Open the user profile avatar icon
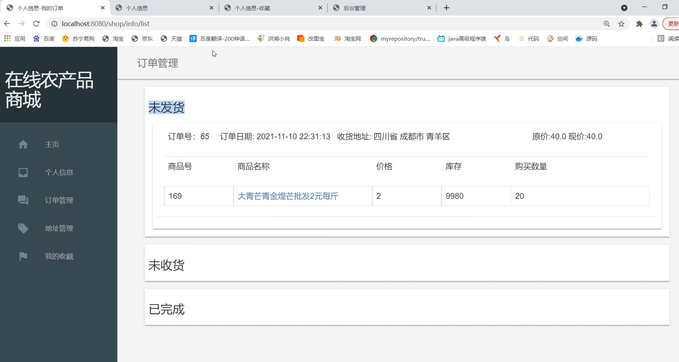Viewport: 679px width, 362px height. [654, 24]
